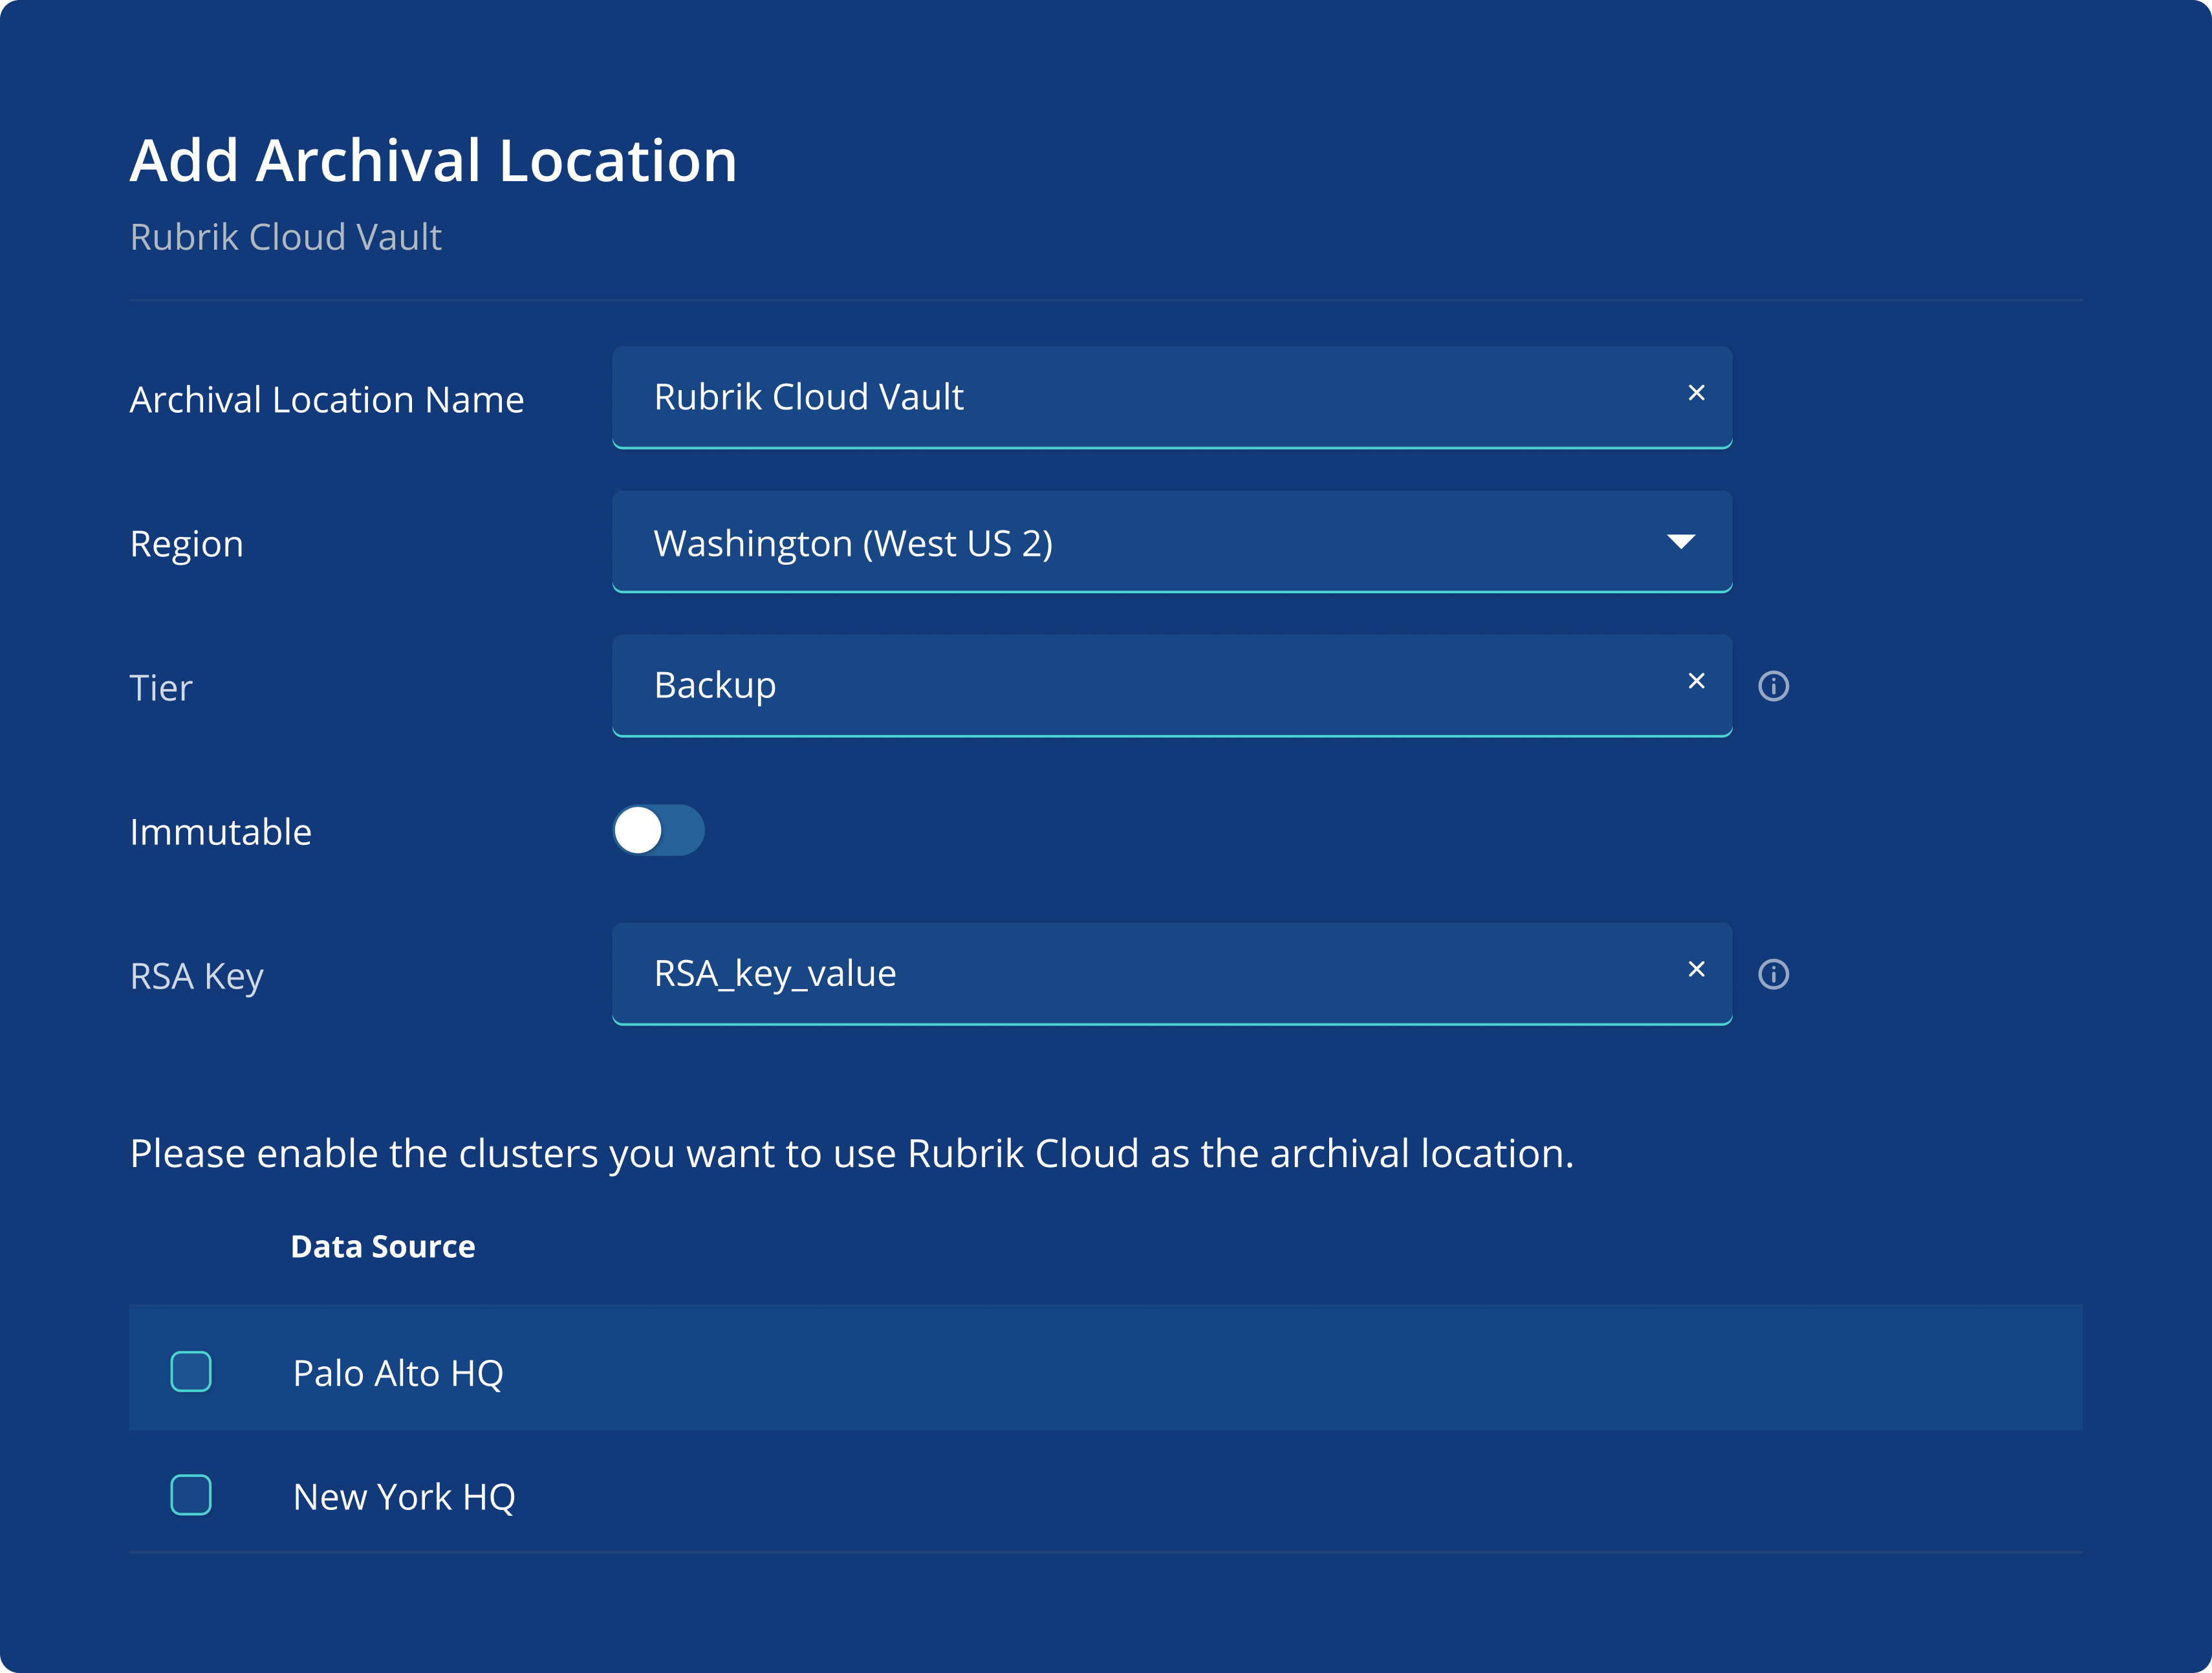Show info about the RSA Key
This screenshot has width=2212, height=1673.
(1773, 974)
